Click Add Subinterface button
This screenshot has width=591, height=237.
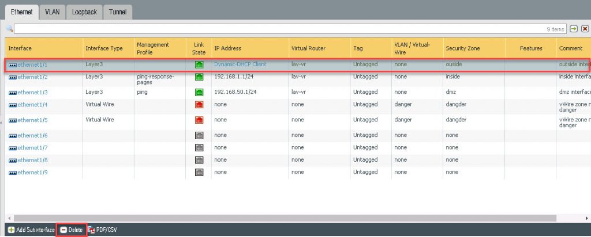click(x=31, y=230)
